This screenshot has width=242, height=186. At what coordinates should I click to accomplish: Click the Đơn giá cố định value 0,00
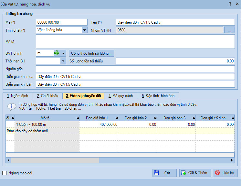[x=215, y=125]
